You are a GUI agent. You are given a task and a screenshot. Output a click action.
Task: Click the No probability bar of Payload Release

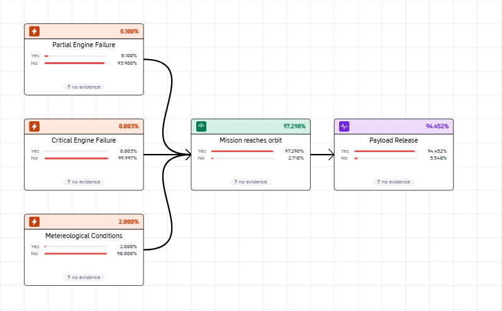point(386,158)
